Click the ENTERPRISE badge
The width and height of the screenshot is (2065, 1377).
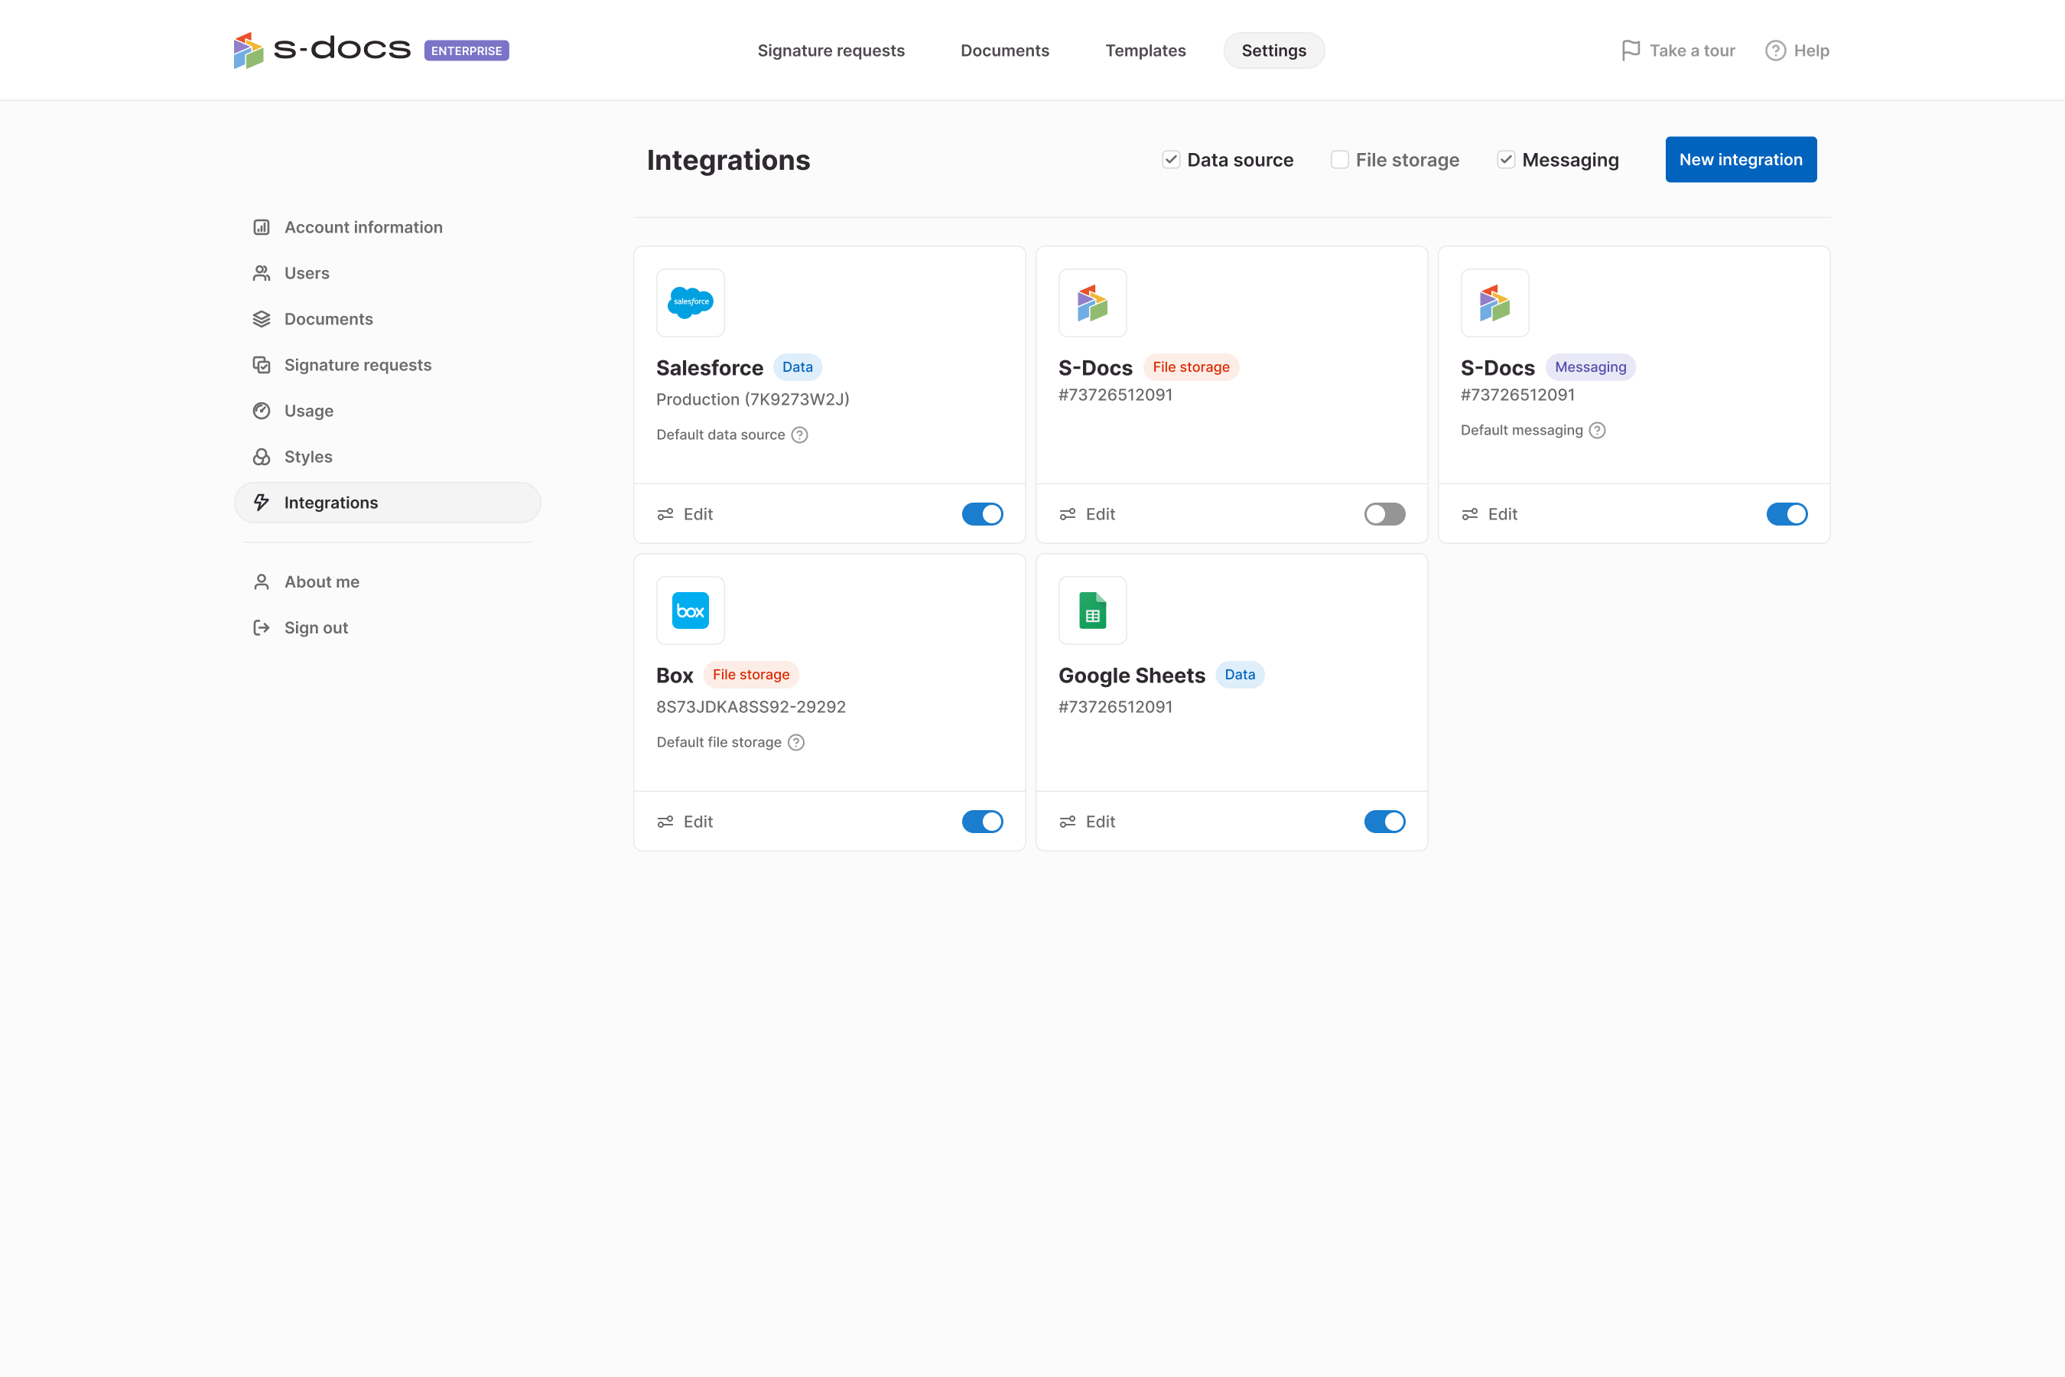pyautogui.click(x=467, y=51)
